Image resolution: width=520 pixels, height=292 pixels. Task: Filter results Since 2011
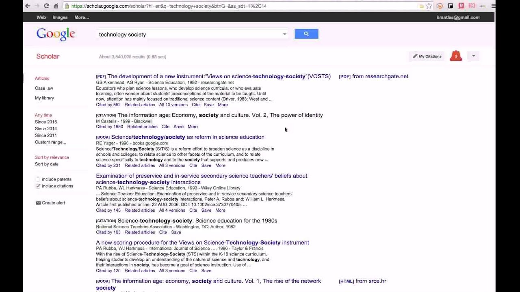point(46,135)
